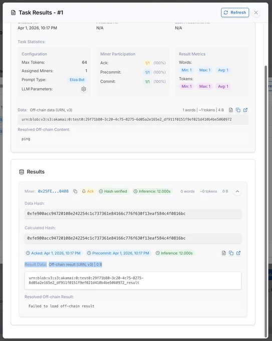Click the Tokens Avg: 1 badge

click(223, 87)
